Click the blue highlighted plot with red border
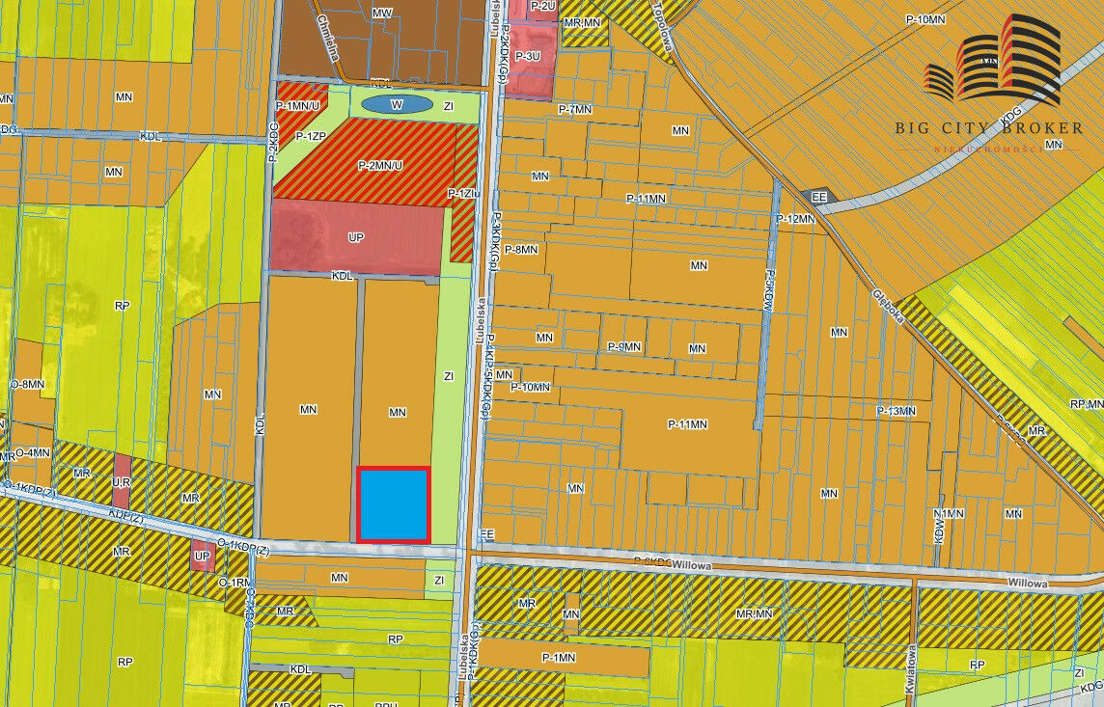The image size is (1104, 707). [x=393, y=504]
